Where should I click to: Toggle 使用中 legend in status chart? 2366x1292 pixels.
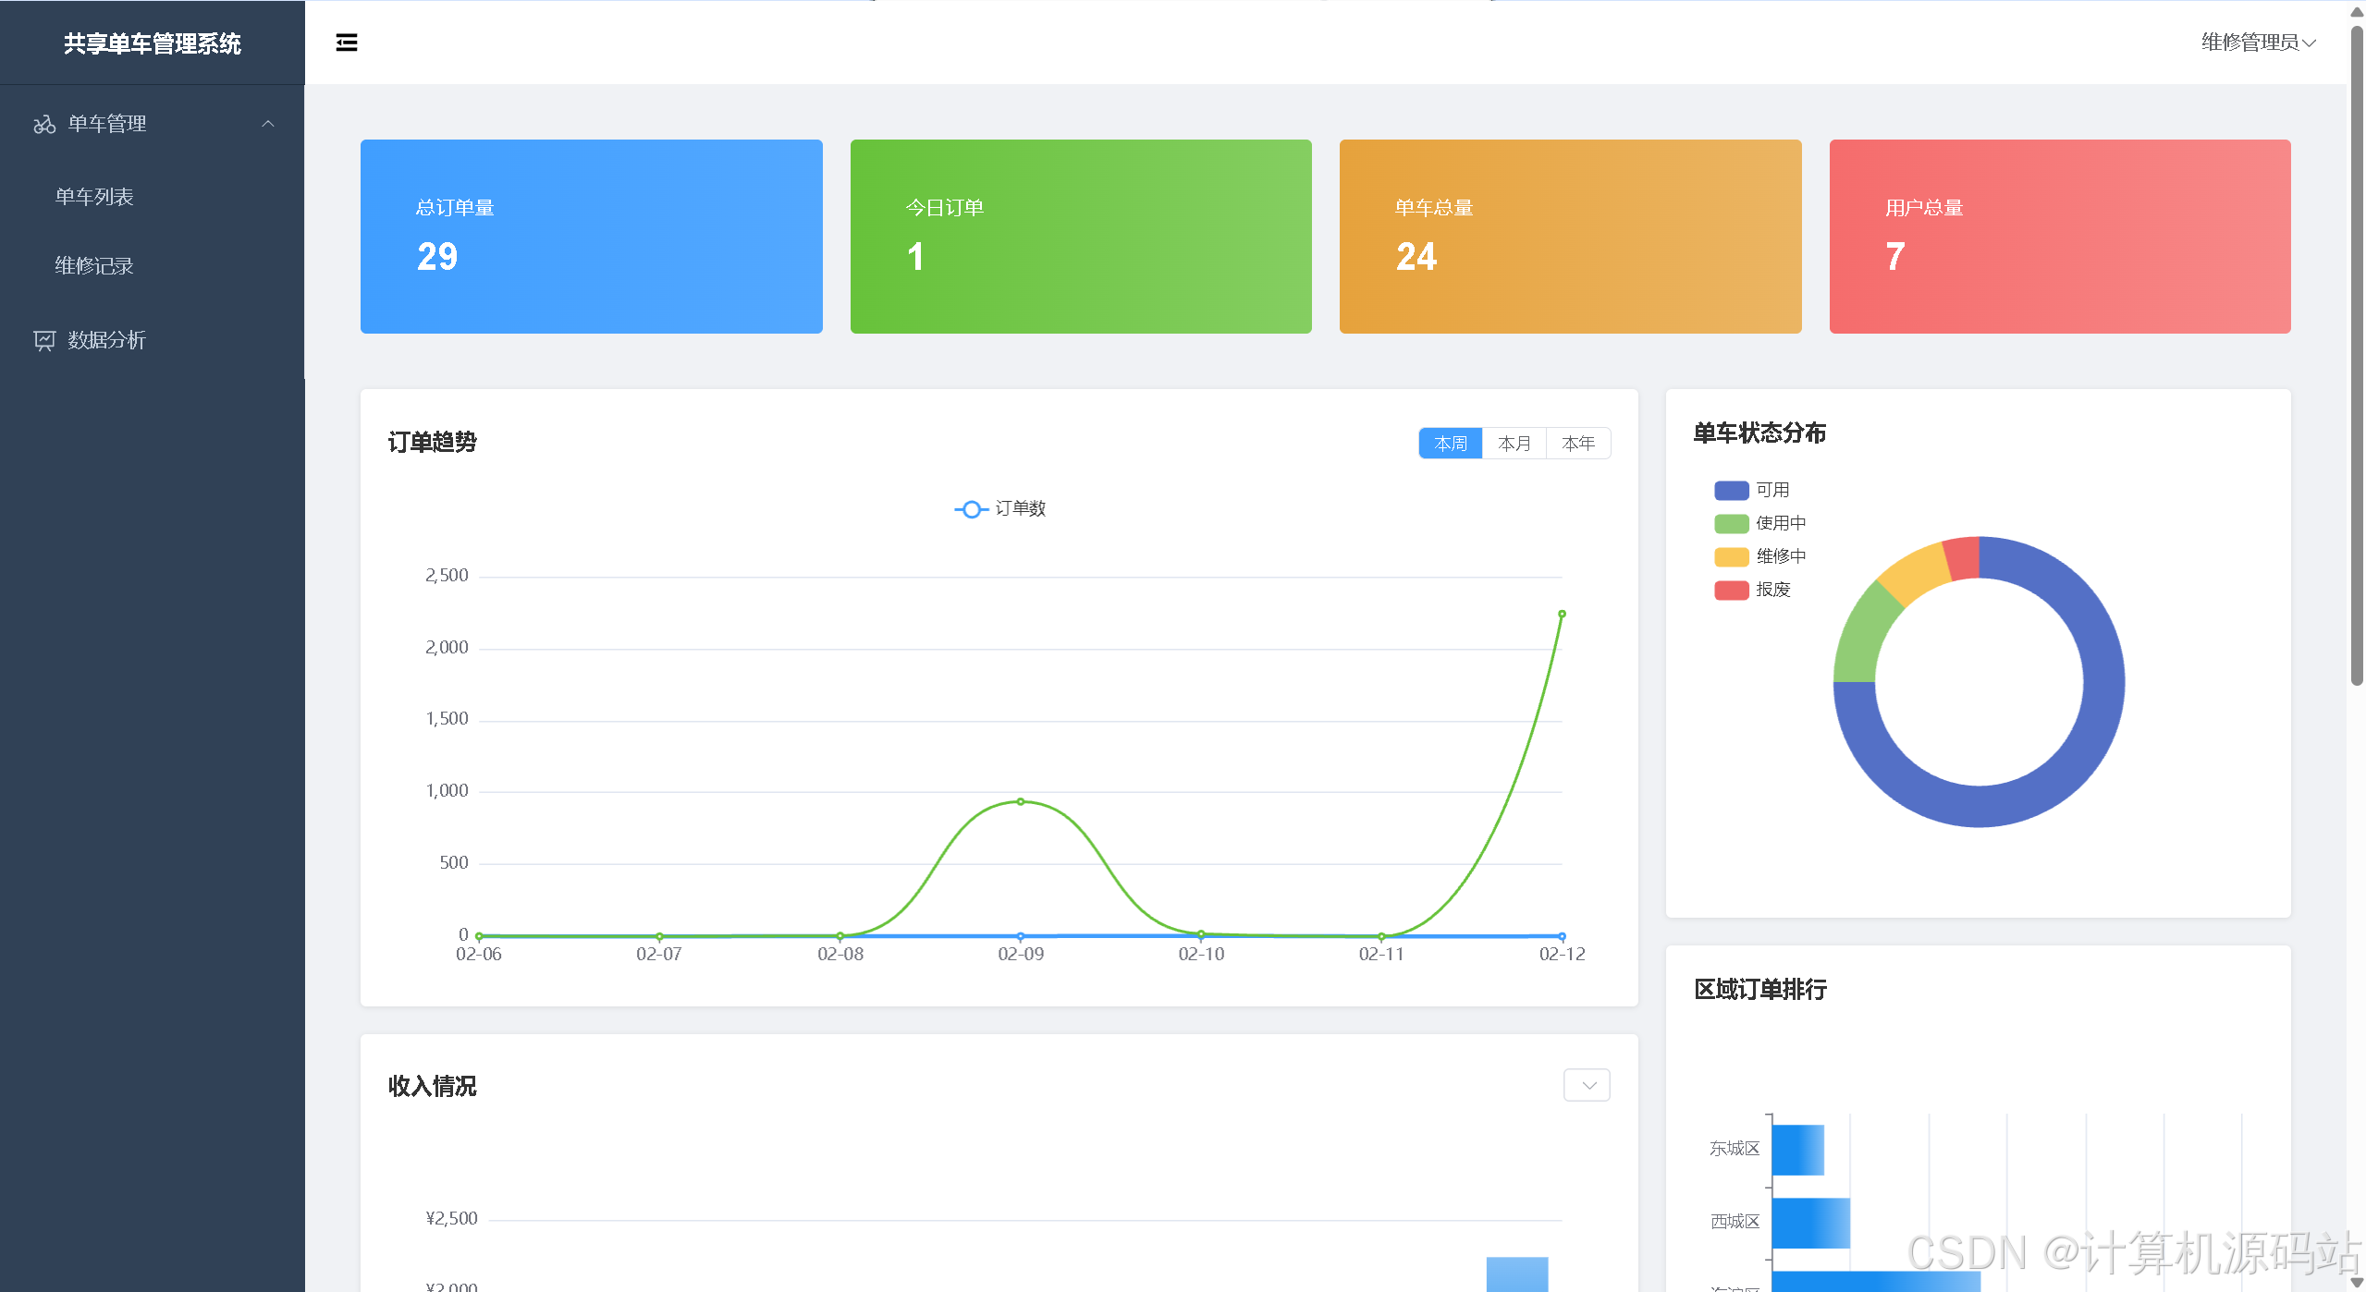tap(1731, 523)
